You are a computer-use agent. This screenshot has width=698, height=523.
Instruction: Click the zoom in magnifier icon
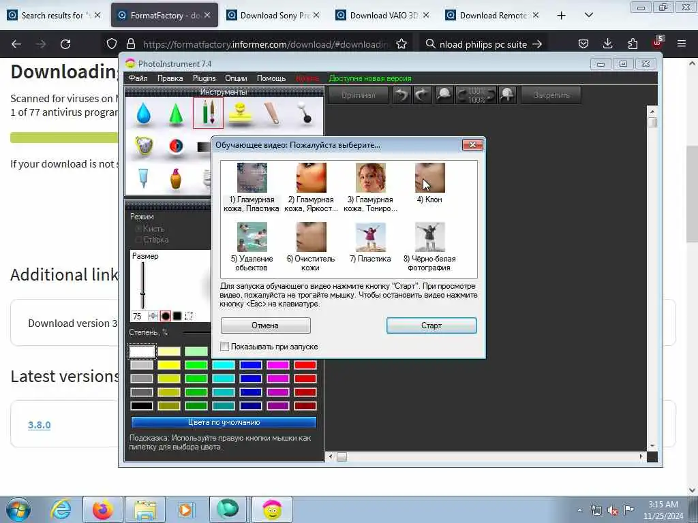(x=507, y=95)
